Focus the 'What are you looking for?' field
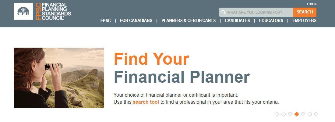The width and height of the screenshot is (335, 122). coord(256,12)
